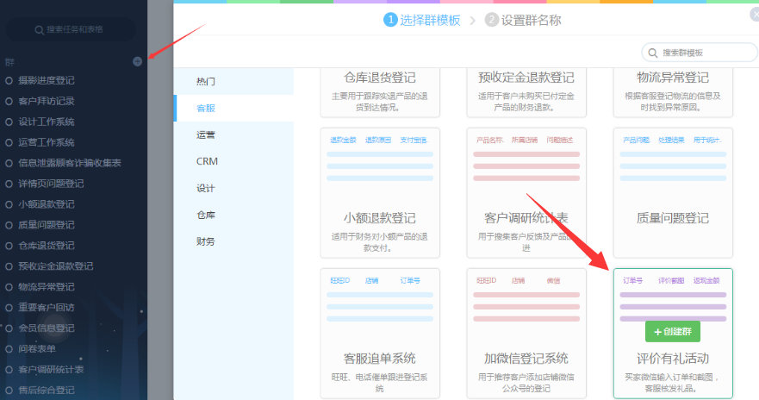Open 重要客户回访 in sidebar list
This screenshot has width=759, height=400.
[47, 308]
